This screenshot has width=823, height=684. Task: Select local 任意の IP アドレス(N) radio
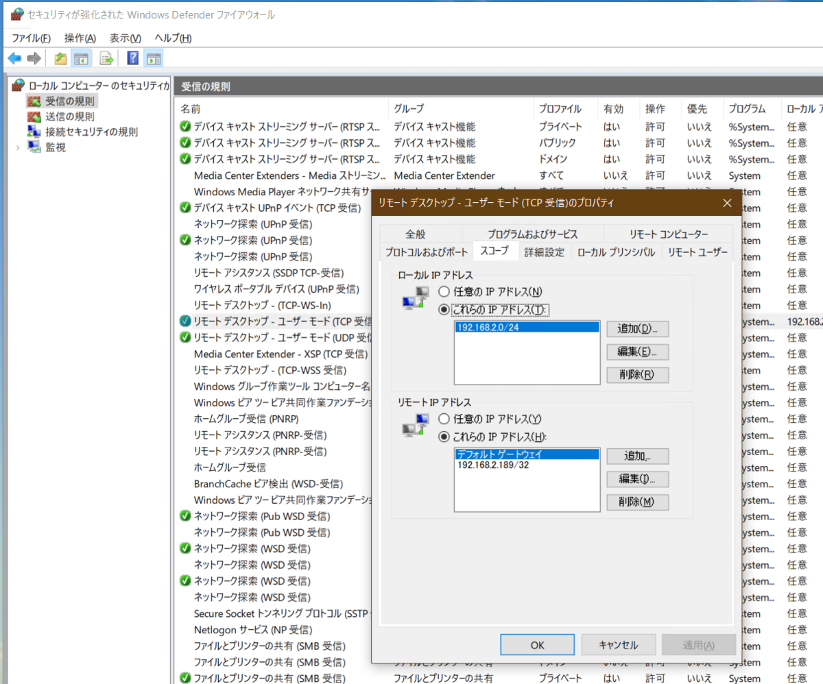(444, 292)
